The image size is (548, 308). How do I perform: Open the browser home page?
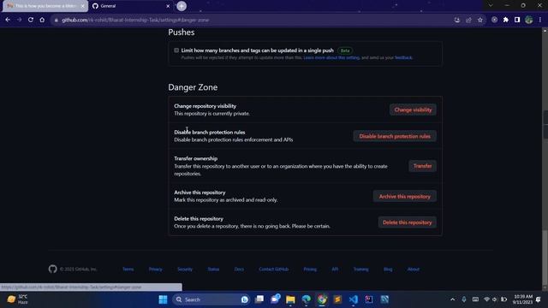click(42, 20)
